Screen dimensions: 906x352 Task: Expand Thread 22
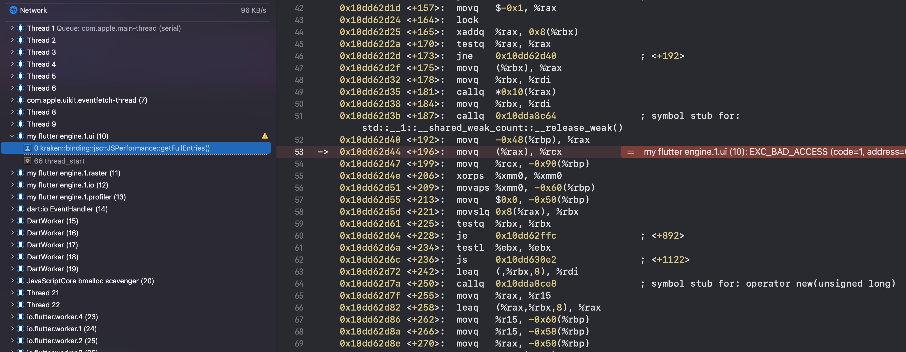[12, 305]
